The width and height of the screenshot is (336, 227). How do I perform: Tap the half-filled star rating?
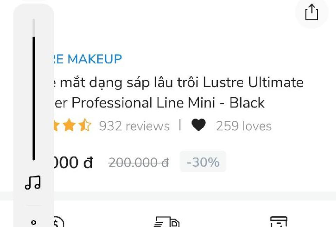85,125
